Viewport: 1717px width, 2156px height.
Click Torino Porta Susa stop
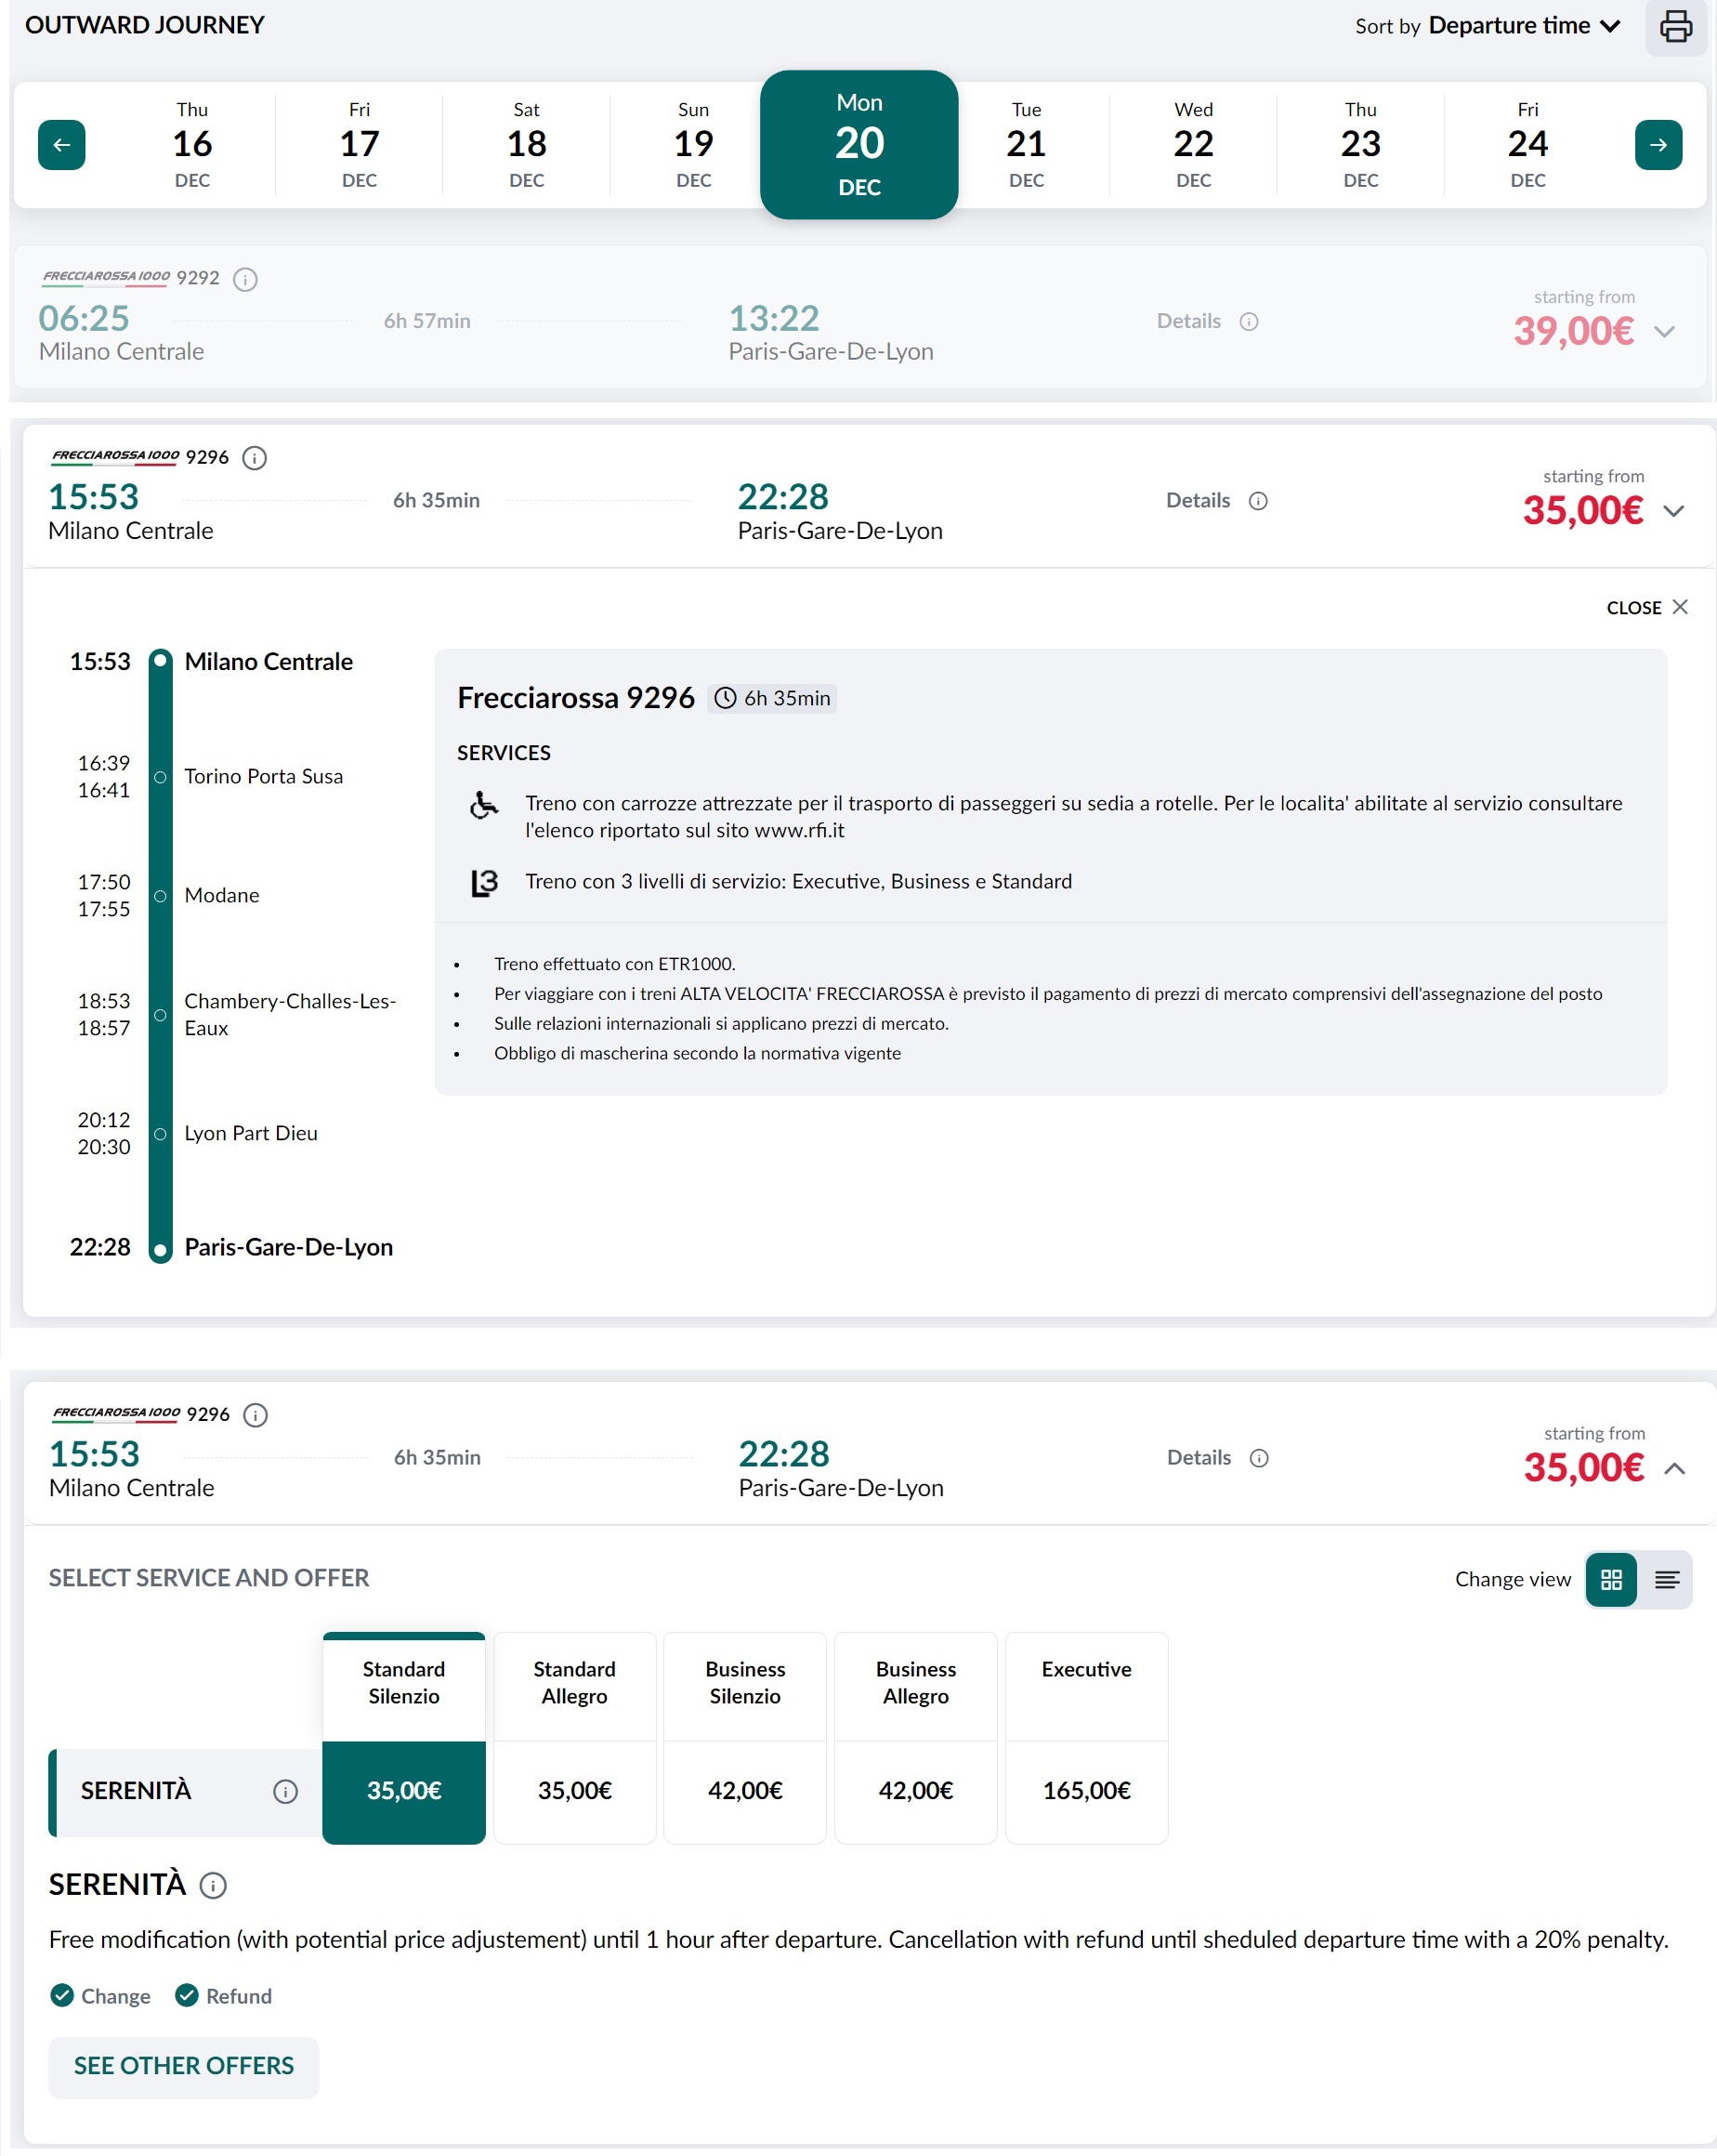point(263,777)
